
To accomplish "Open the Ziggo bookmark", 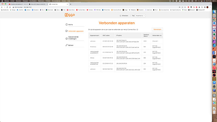I will point(125,10).
